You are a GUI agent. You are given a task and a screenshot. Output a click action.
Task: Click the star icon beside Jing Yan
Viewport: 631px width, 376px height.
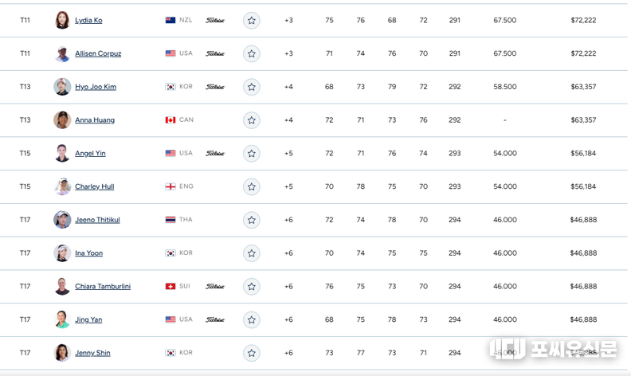(252, 319)
